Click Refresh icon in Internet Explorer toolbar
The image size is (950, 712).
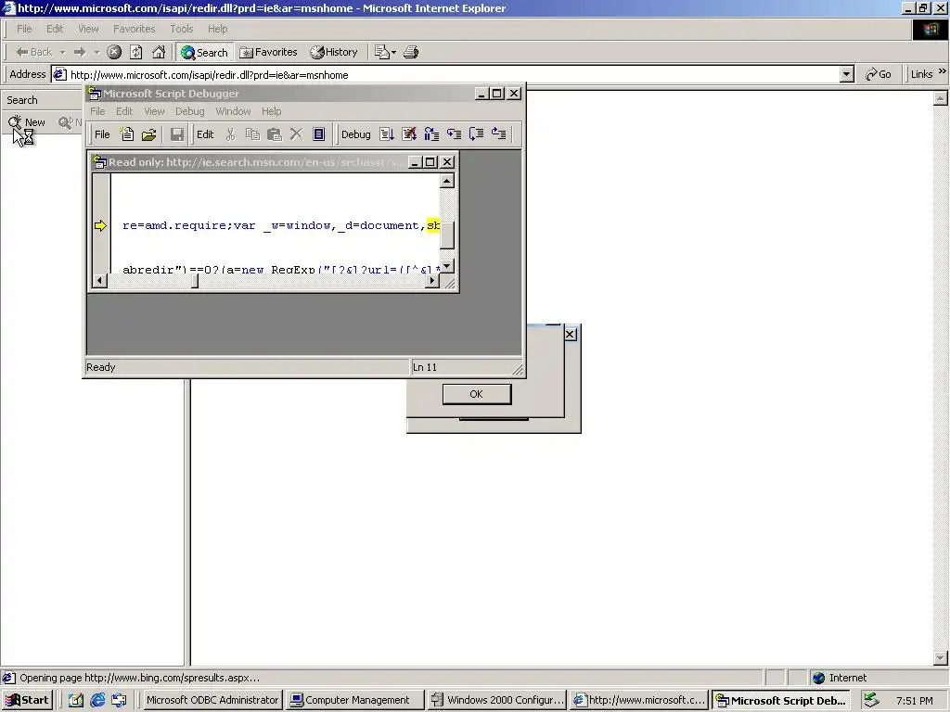tap(136, 52)
